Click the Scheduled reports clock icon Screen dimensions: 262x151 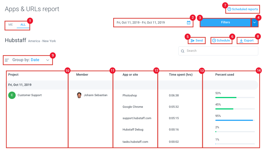229,9
